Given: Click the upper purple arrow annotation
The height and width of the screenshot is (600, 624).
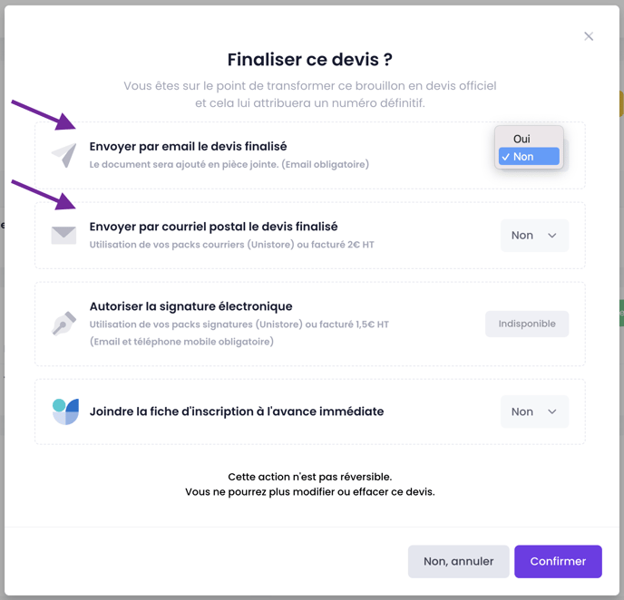Looking at the screenshot, I should pos(44,115).
